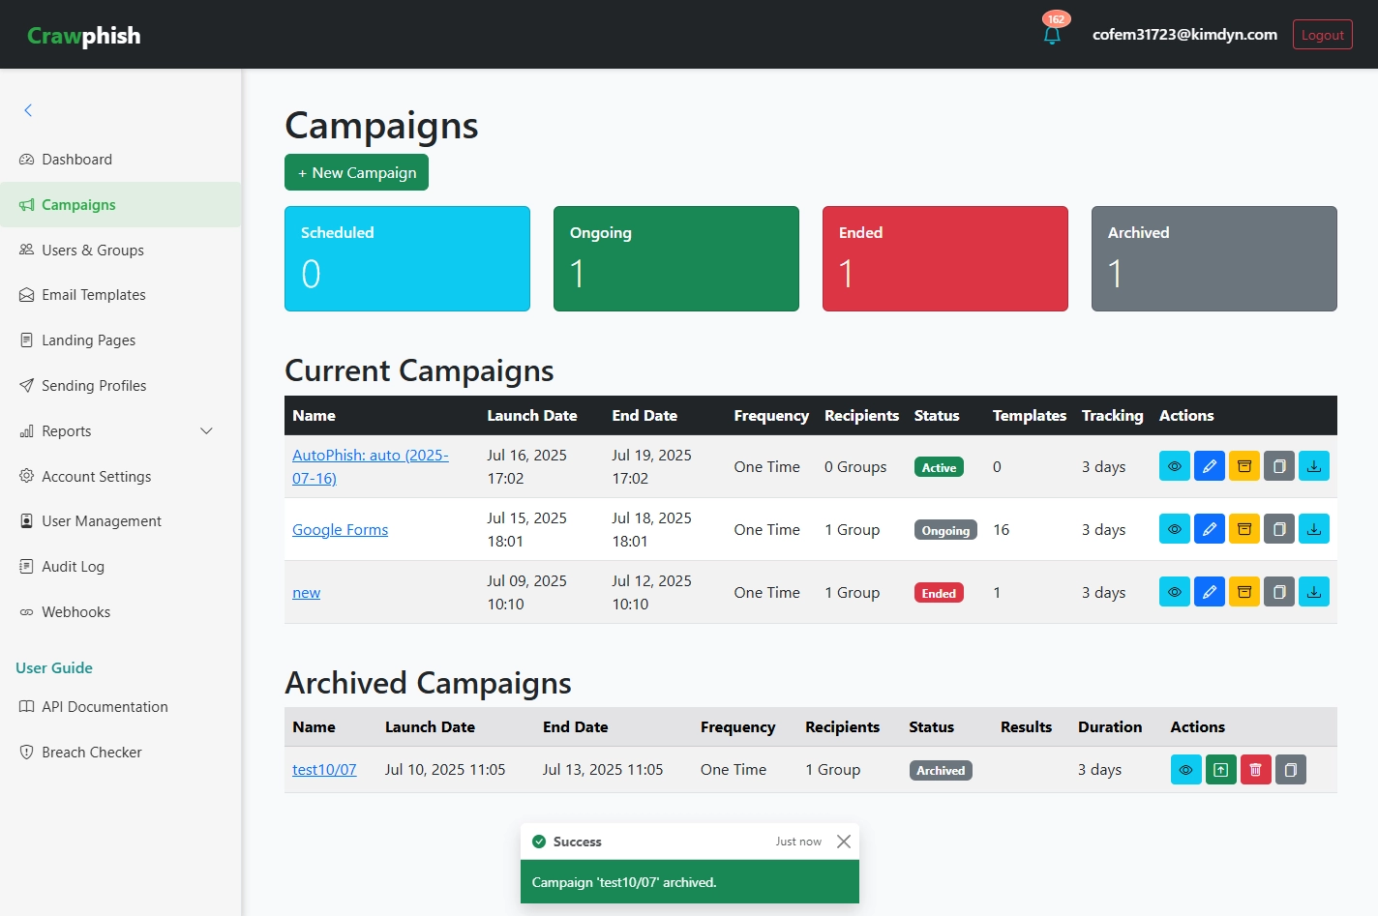
Task: Open the notification bell
Action: pos(1051,34)
